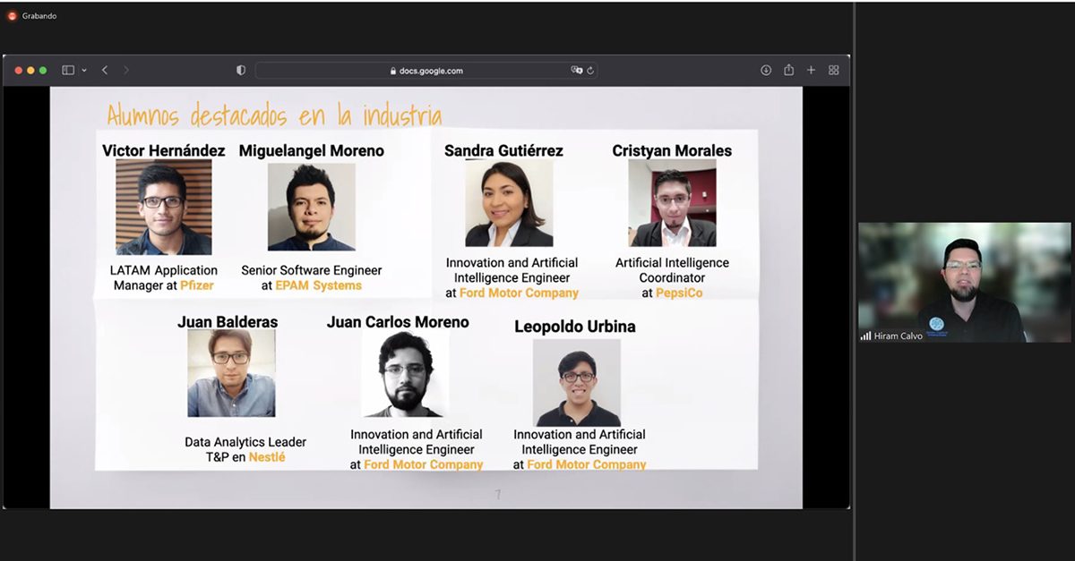Reload the page with the refresh icon
Viewport: 1075px width, 561px height.
[x=590, y=70]
